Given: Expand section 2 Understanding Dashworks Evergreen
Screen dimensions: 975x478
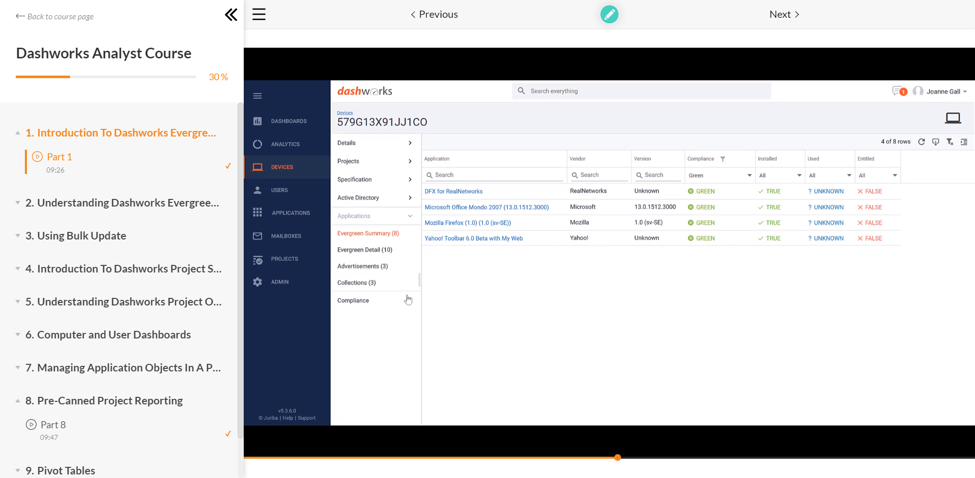Looking at the screenshot, I should 122,203.
